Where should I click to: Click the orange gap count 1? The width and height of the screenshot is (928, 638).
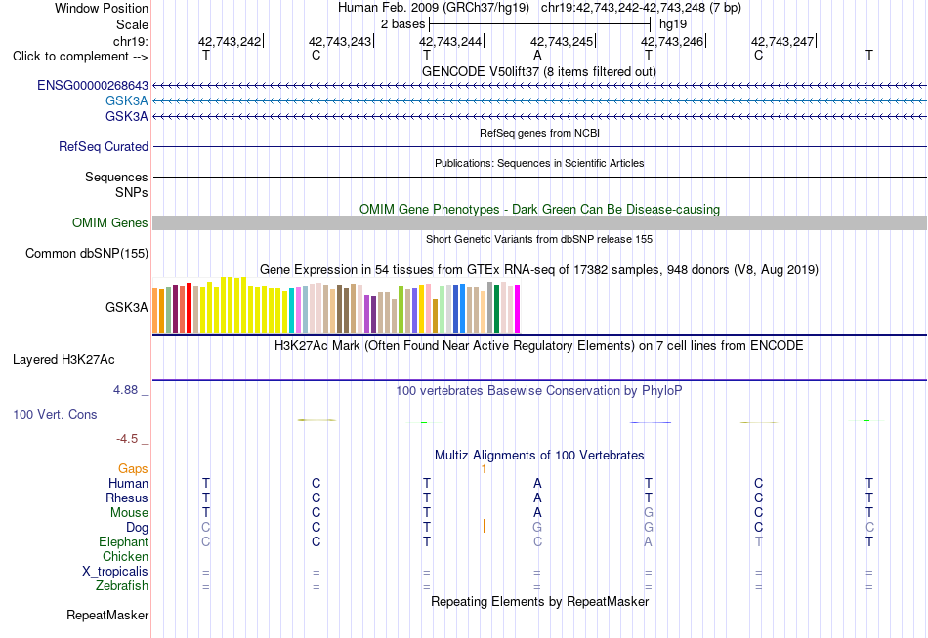(x=484, y=469)
